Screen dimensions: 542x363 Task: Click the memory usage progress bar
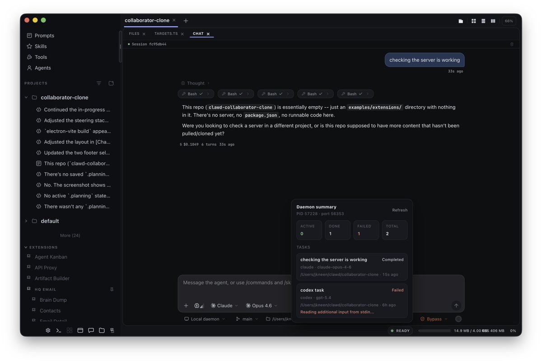pos(435,330)
